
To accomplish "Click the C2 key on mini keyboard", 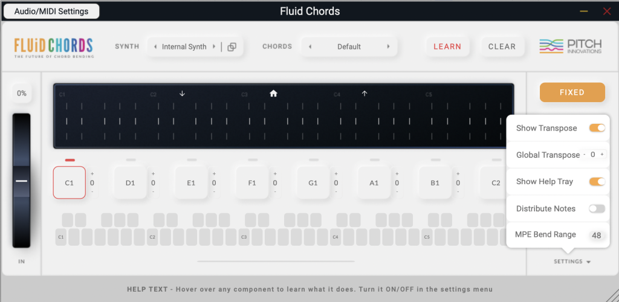I will click(153, 237).
